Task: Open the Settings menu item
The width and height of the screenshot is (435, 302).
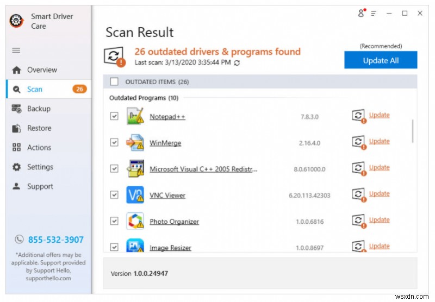Action: [48, 167]
